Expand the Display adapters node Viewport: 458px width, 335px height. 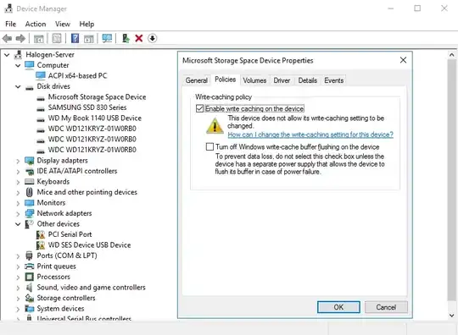pos(18,161)
